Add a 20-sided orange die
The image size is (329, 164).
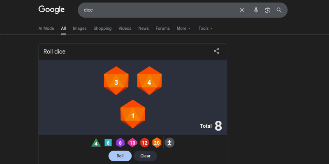tap(157, 143)
